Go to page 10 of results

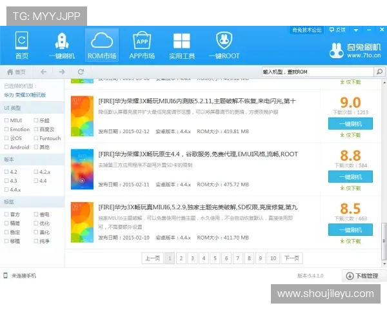pyautogui.click(x=273, y=258)
